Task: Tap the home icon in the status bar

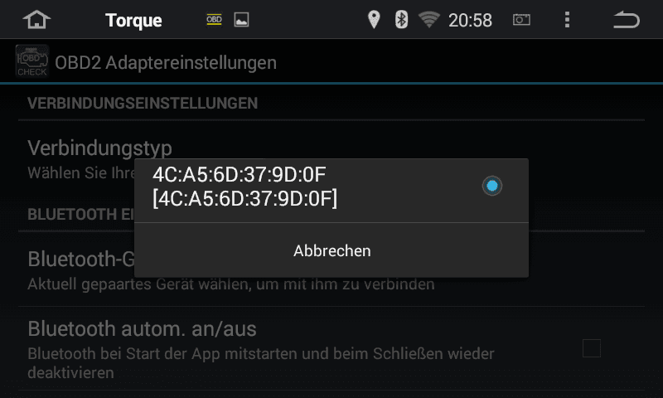Action: pyautogui.click(x=36, y=20)
